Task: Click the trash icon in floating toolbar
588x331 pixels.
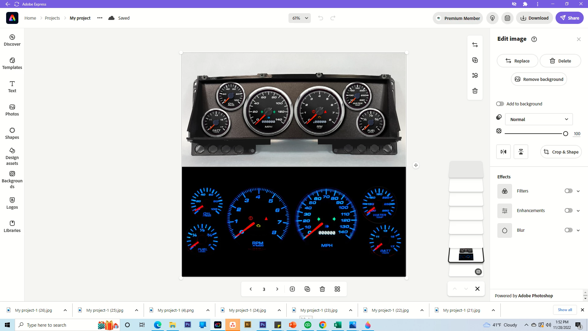Action: (x=475, y=91)
